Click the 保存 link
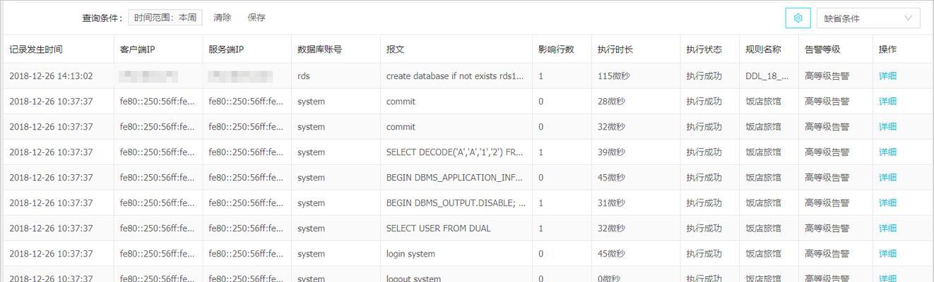Image resolution: width=934 pixels, height=282 pixels. coord(256,18)
